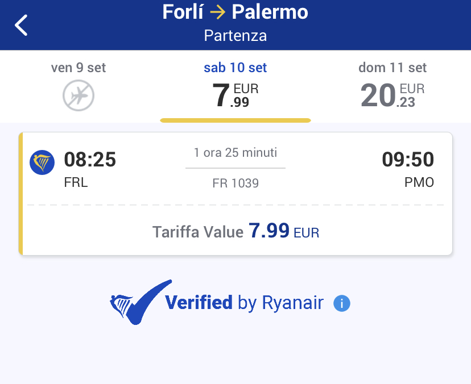The height and width of the screenshot is (384, 471).
Task: Click the Verified by Ryanair text
Action: point(244,303)
